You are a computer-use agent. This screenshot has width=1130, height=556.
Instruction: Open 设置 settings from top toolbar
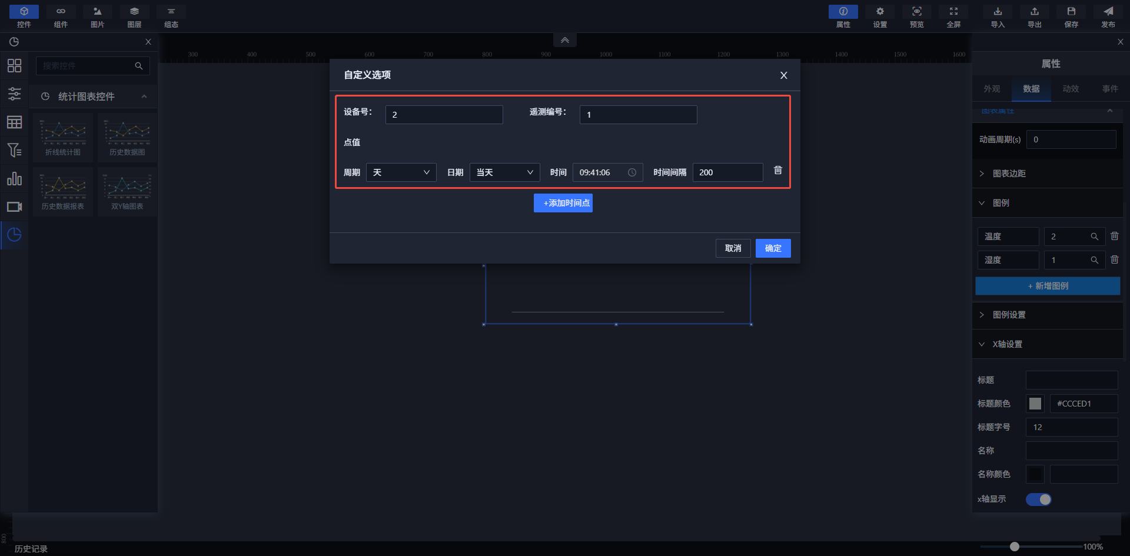click(880, 16)
